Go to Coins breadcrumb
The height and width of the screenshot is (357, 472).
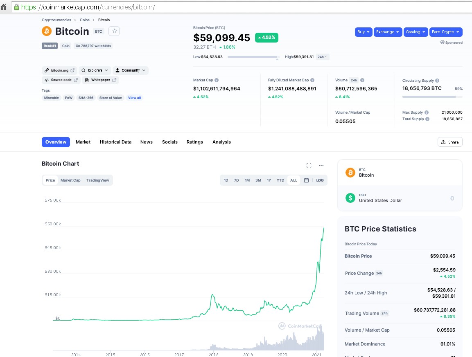(85, 20)
